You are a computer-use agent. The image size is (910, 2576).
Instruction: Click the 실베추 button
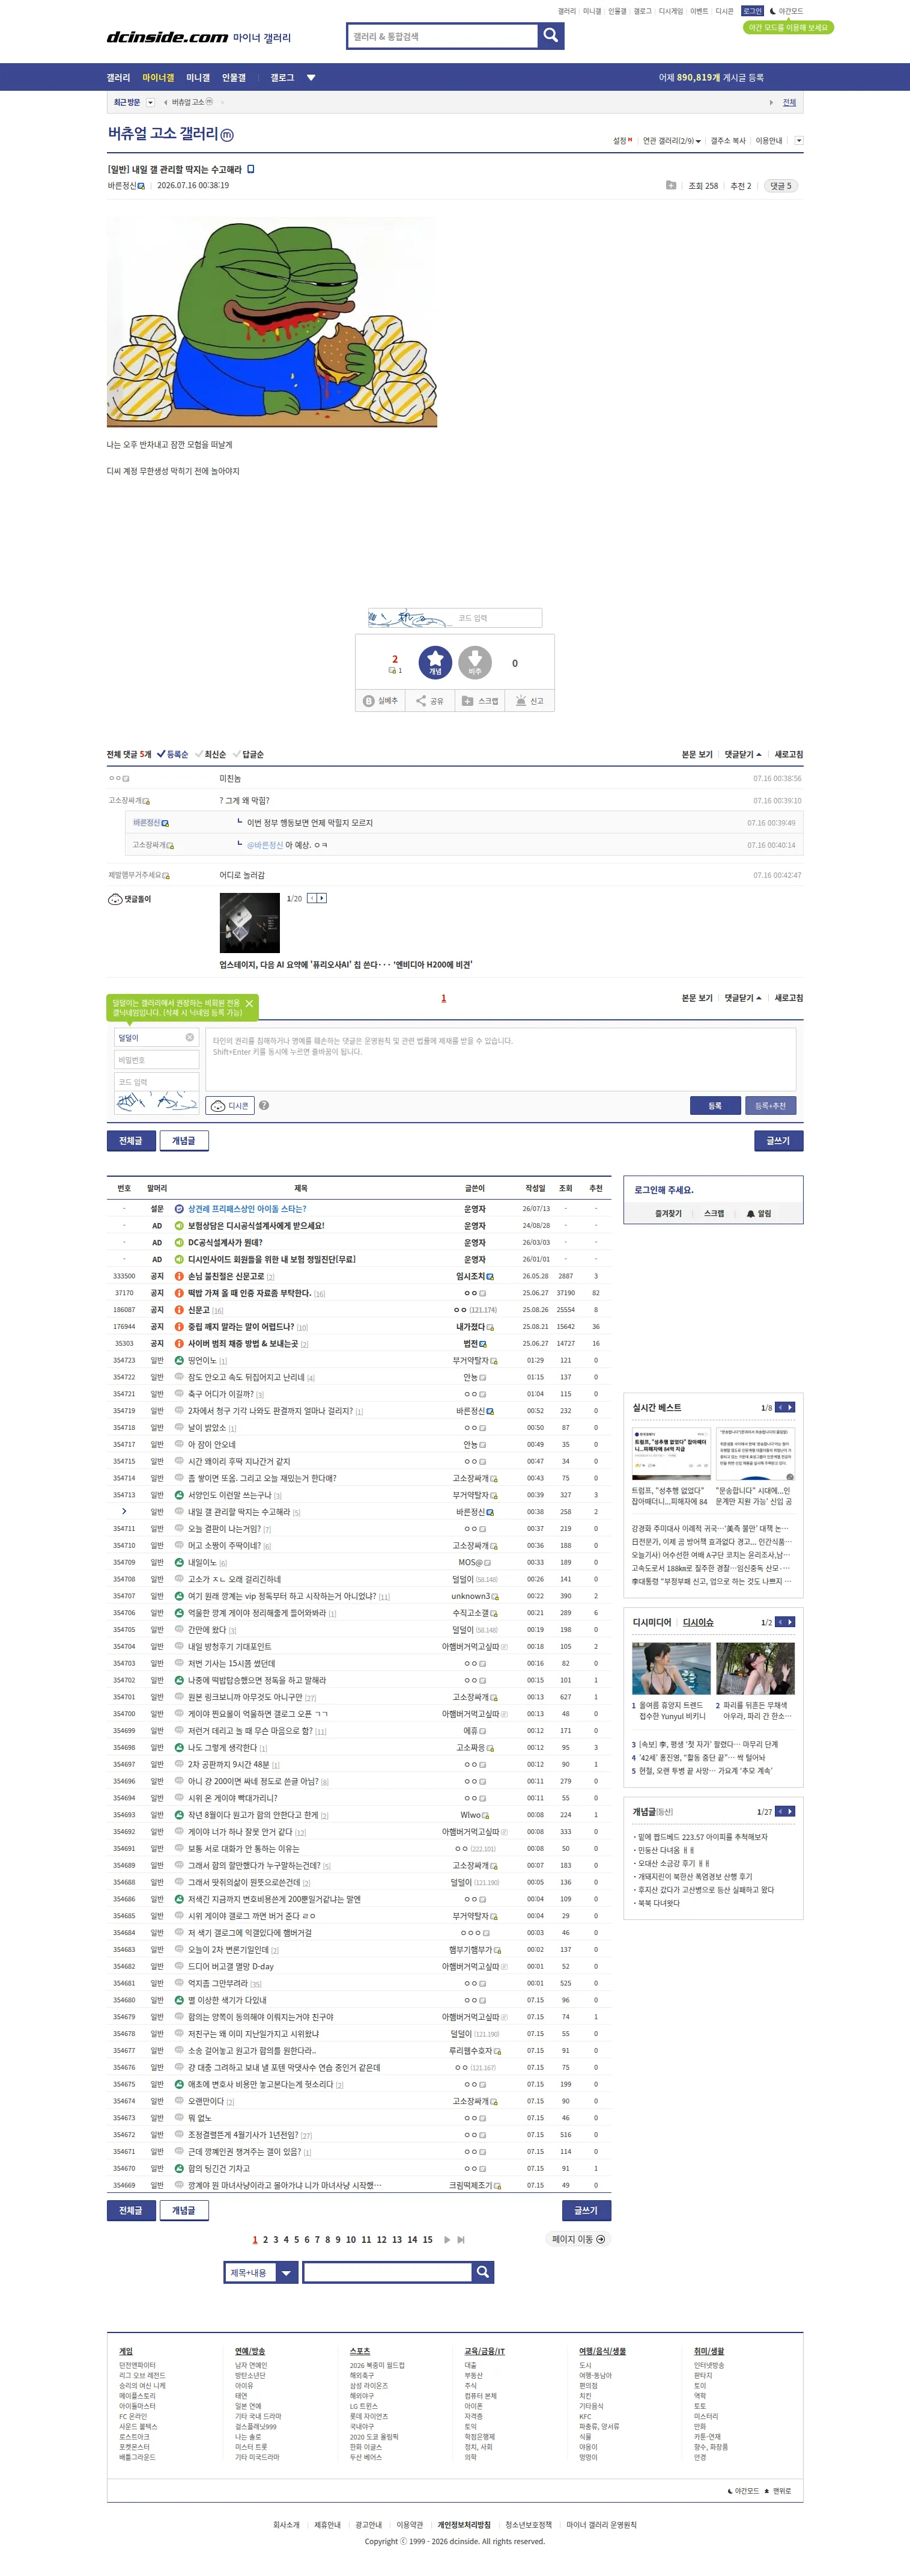pos(381,701)
